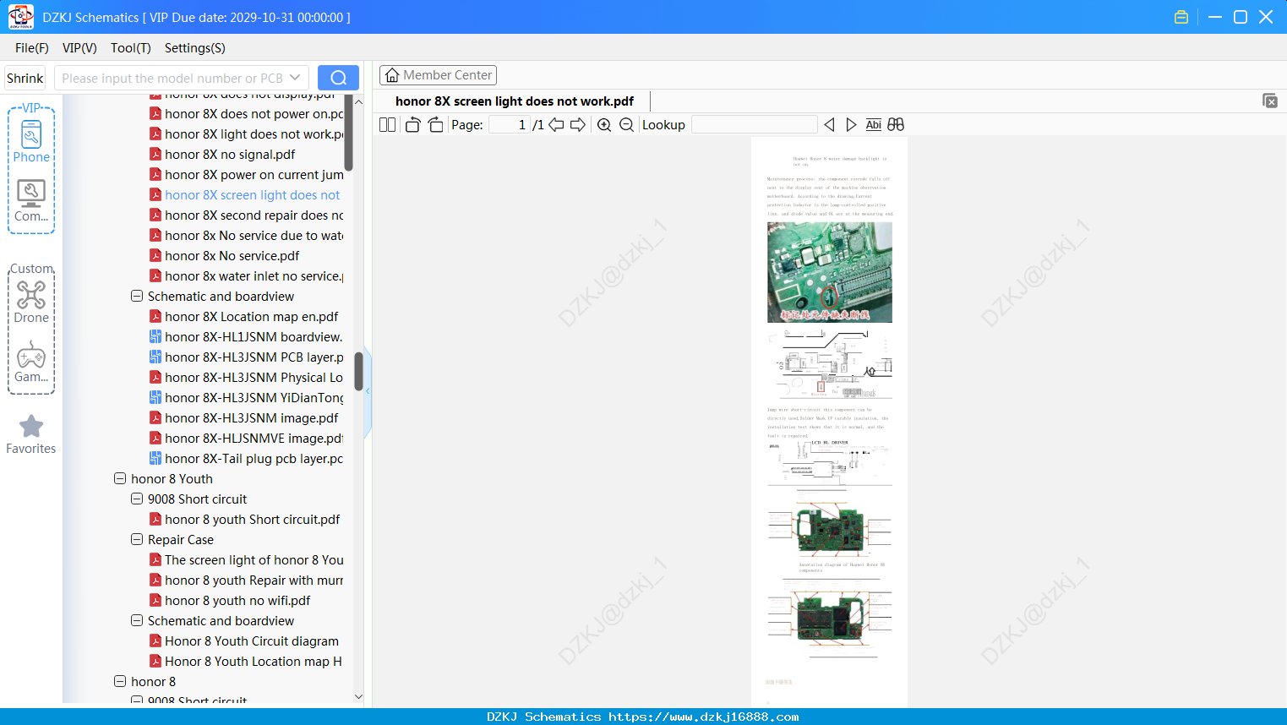Open the model number dropdown arrow
This screenshot has width=1287, height=725.
coord(295,78)
